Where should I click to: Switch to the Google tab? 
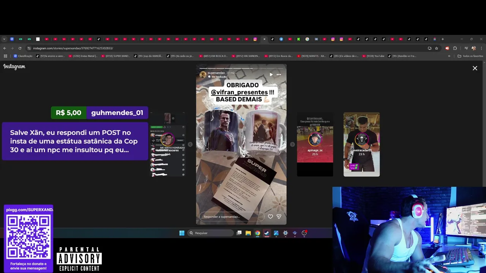click(307, 39)
